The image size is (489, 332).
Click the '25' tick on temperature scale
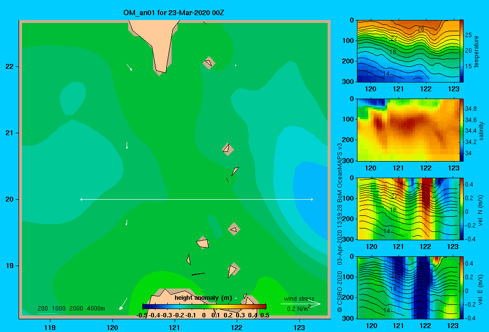tap(468, 35)
